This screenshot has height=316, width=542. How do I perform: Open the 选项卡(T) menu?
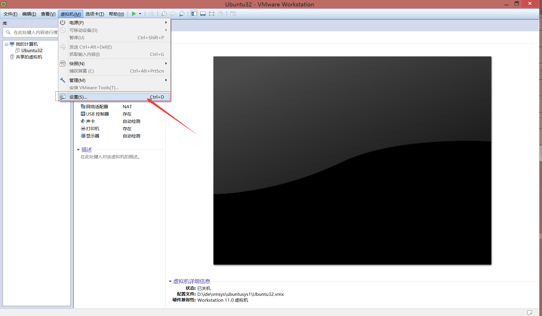(95, 14)
